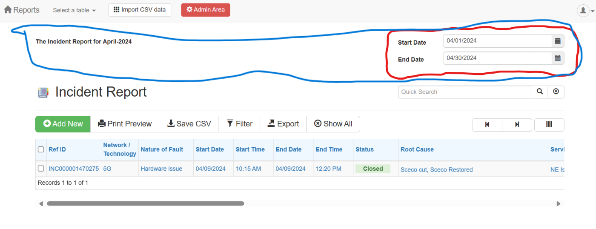Image resolution: width=596 pixels, height=229 pixels.
Task: Click the End Date filter input field
Action: [x=498, y=58]
